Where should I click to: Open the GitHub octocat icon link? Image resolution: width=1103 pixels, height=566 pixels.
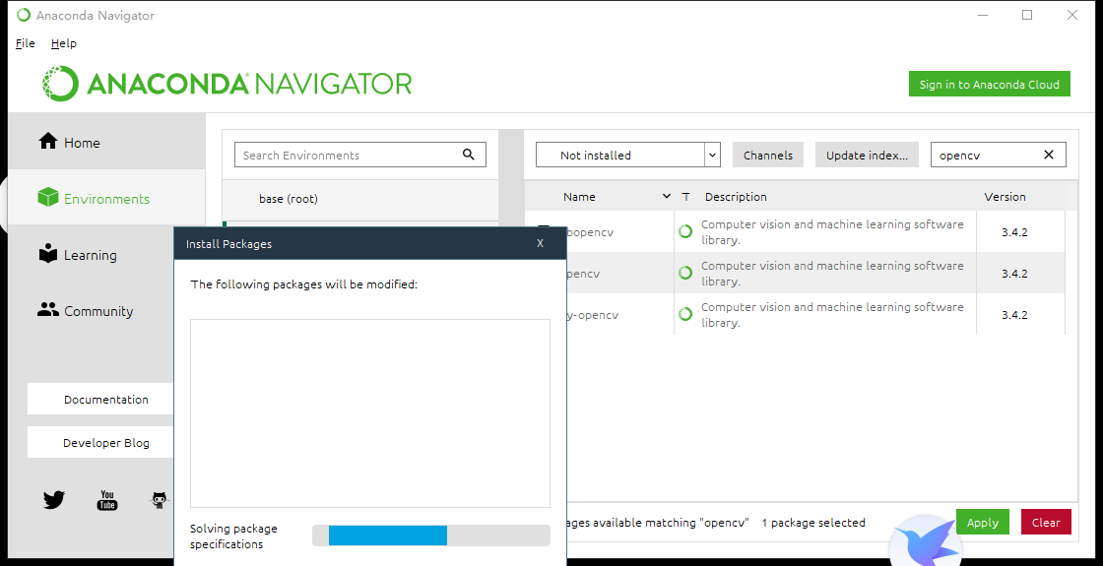(x=161, y=500)
